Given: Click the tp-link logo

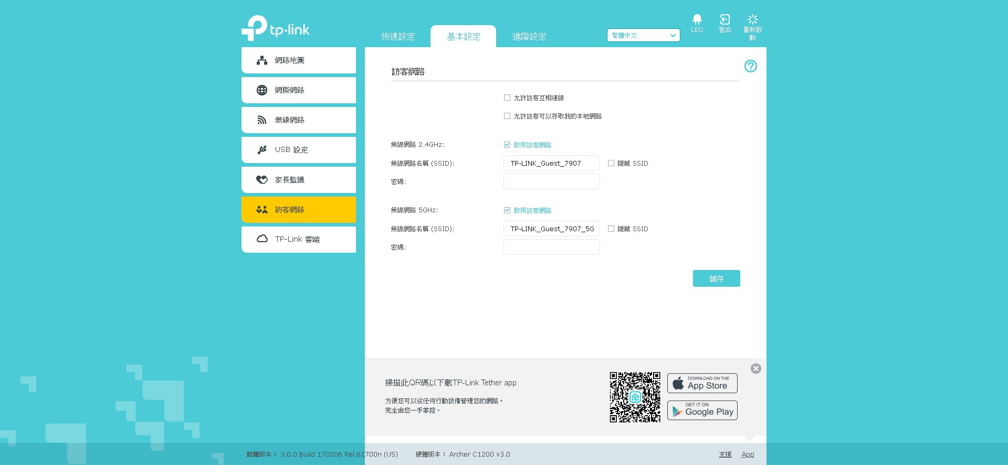Looking at the screenshot, I should tap(276, 28).
